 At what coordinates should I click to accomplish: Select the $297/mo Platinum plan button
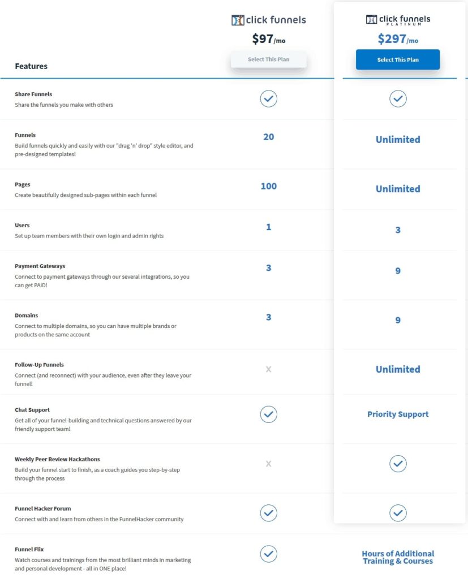[398, 59]
